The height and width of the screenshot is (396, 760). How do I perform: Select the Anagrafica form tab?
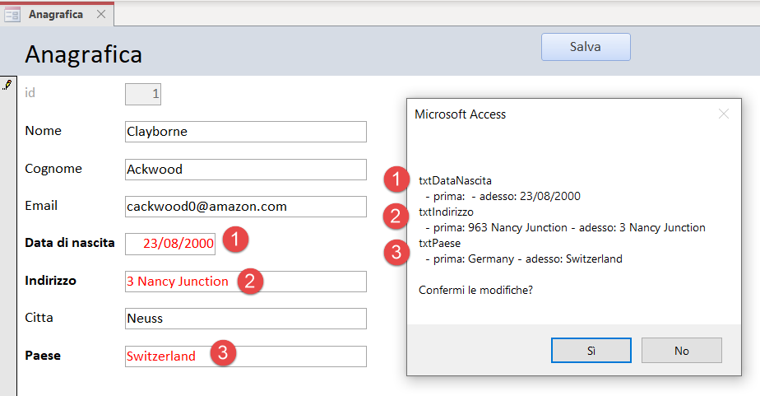coord(56,15)
